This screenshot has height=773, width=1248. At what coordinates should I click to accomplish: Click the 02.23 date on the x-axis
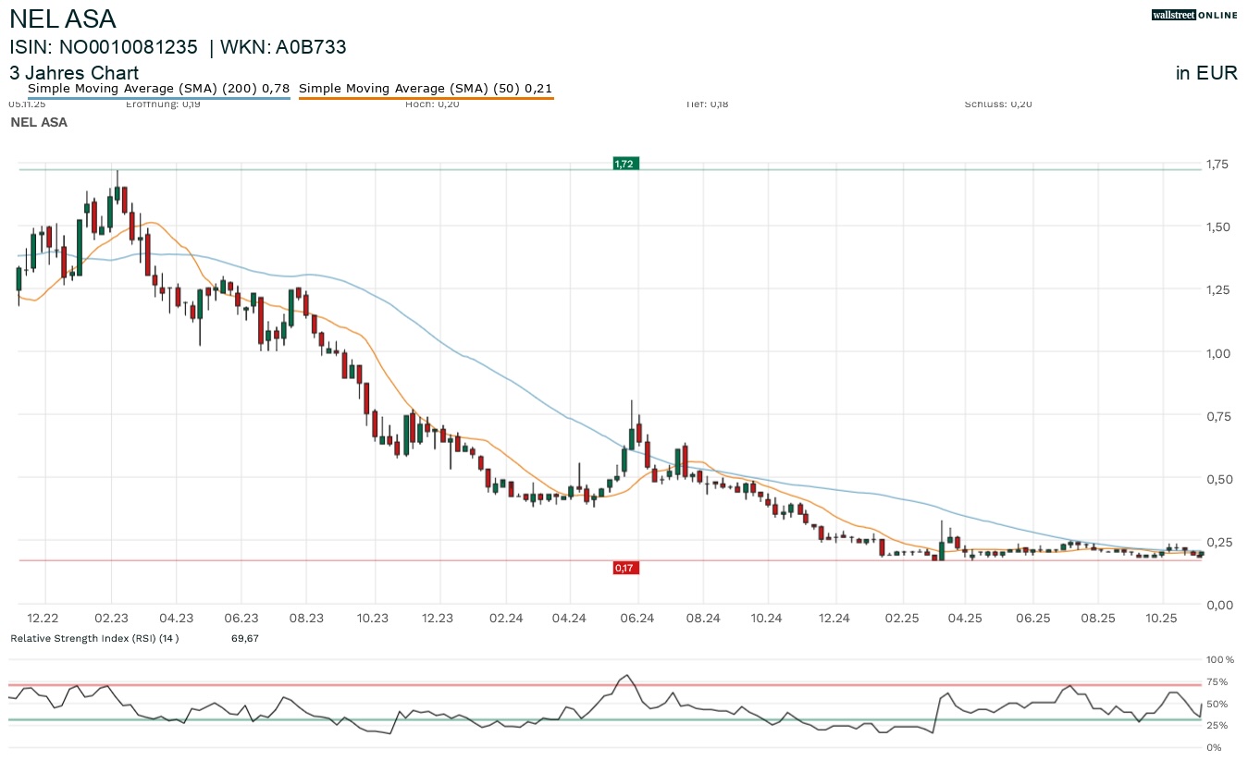pos(111,619)
